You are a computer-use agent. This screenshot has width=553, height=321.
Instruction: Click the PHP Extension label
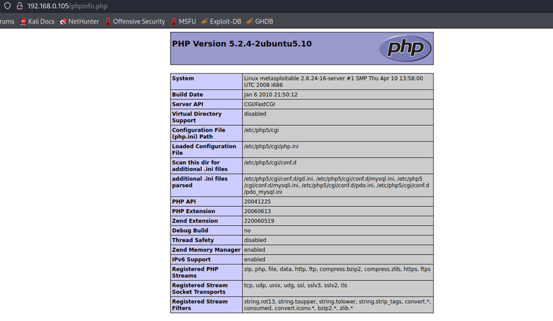(x=194, y=211)
